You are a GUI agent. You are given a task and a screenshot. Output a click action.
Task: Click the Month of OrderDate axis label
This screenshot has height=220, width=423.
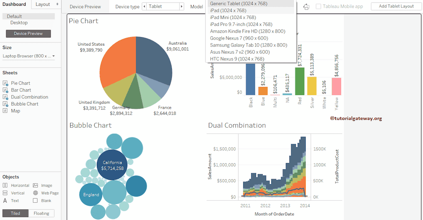[x=274, y=214]
